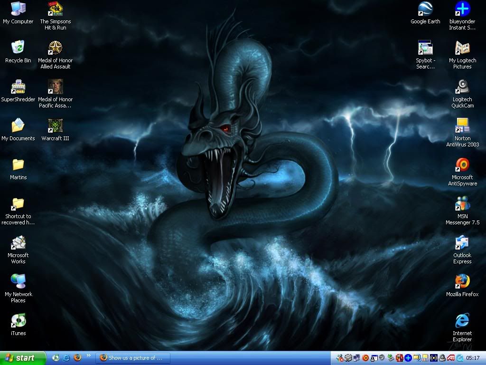Select the Outlook Express desktop shortcut

[462, 250]
